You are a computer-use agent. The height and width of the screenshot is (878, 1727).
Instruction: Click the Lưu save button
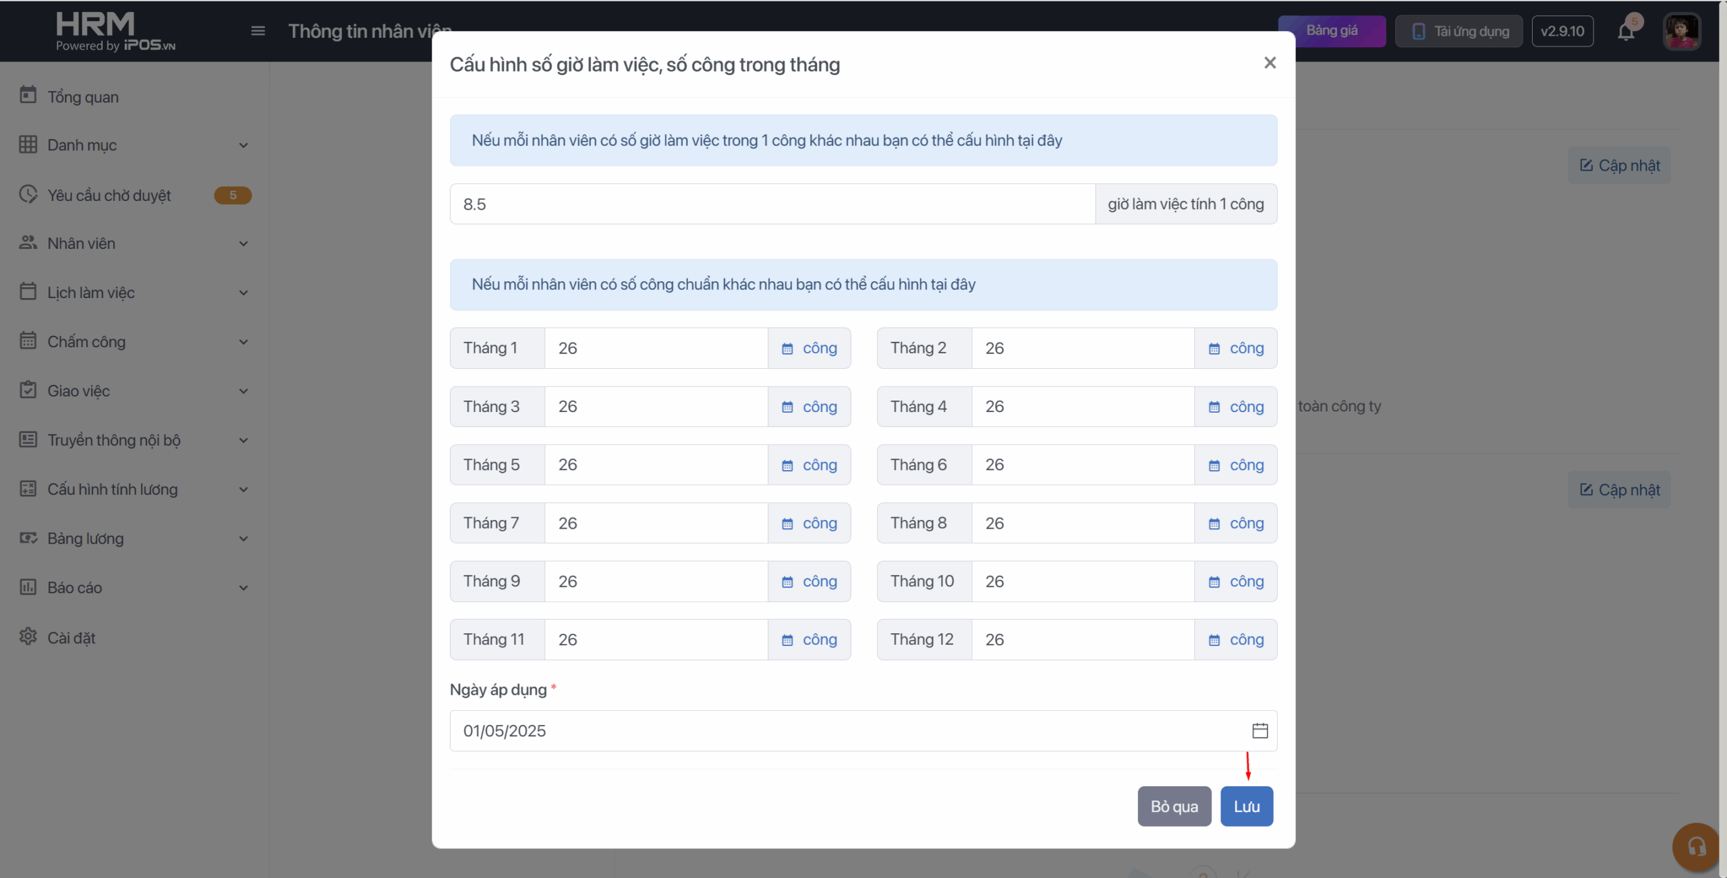pyautogui.click(x=1246, y=806)
